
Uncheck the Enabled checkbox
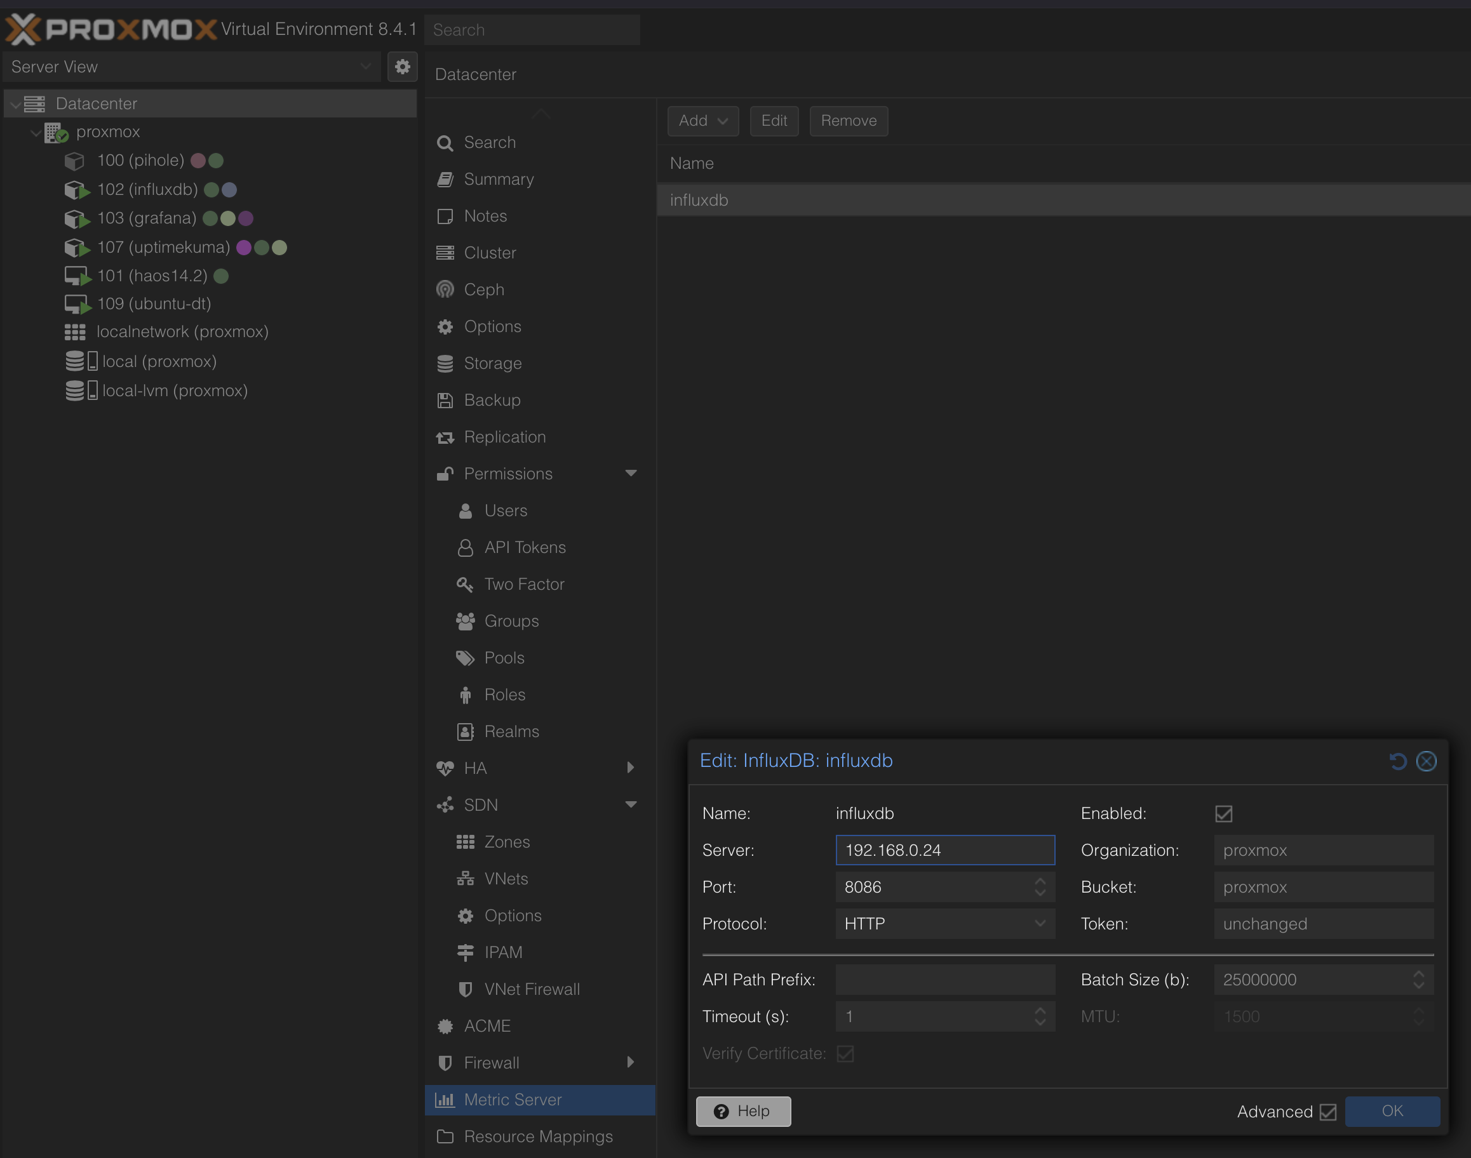pos(1223,813)
